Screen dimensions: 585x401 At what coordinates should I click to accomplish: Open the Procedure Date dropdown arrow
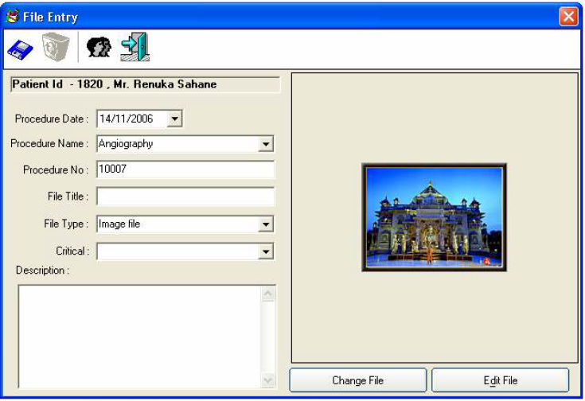[175, 119]
